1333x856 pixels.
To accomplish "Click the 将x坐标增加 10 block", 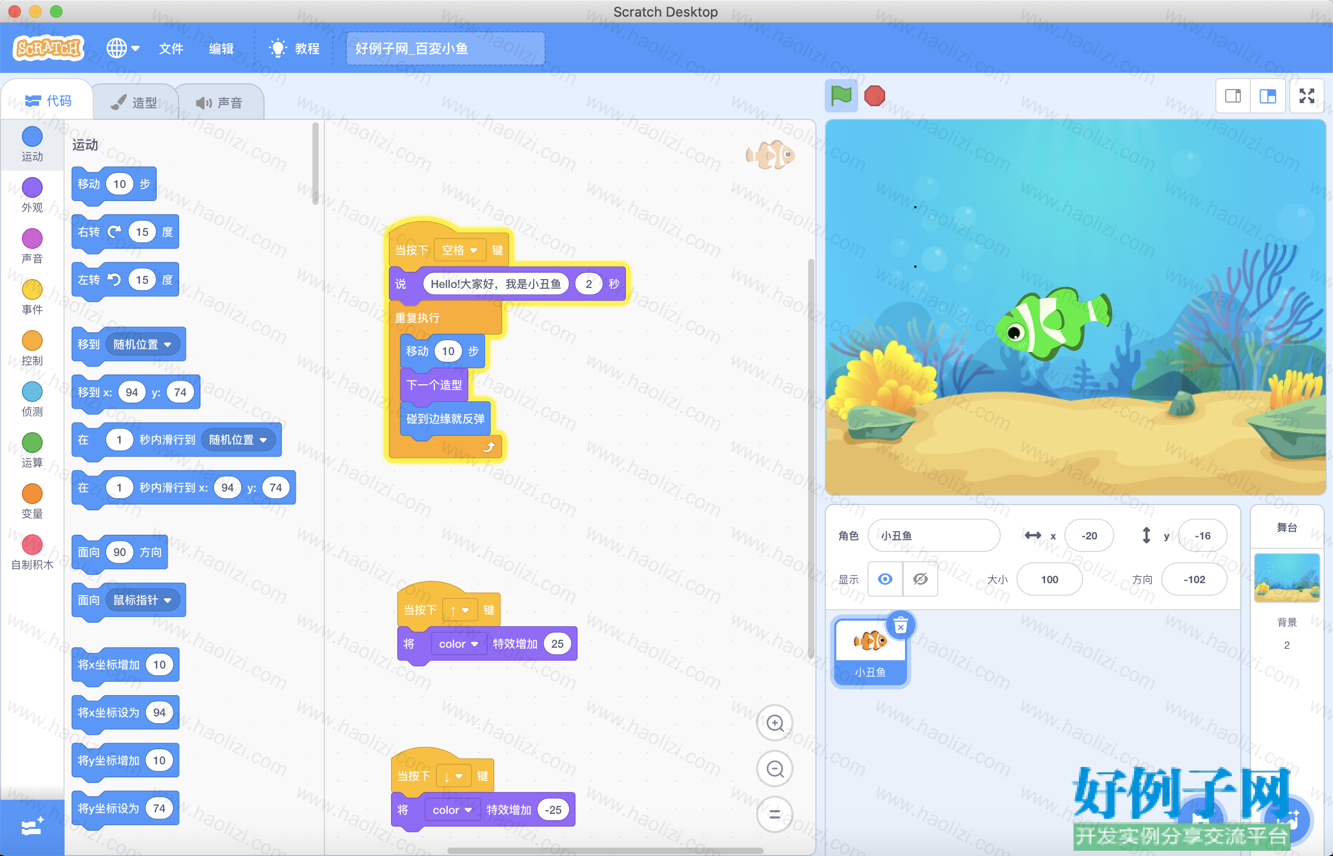I will click(125, 665).
